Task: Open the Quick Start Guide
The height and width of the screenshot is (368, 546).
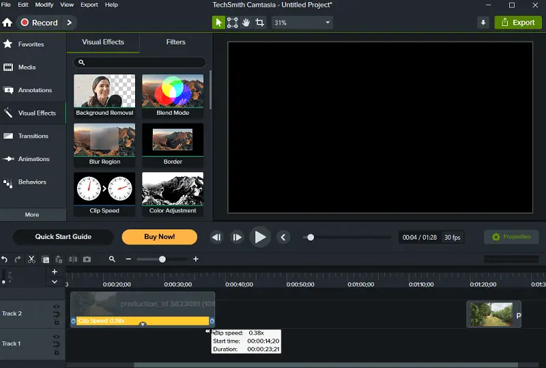Action: (x=63, y=237)
